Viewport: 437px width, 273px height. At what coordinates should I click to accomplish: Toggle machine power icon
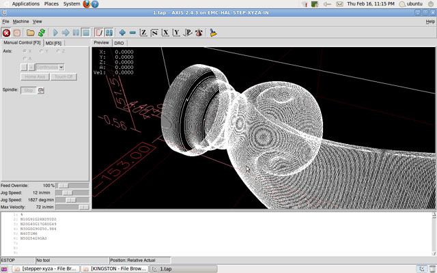pyautogui.click(x=17, y=33)
